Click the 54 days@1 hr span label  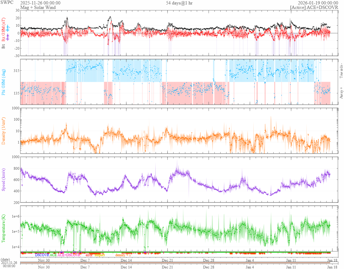pos(179,3)
